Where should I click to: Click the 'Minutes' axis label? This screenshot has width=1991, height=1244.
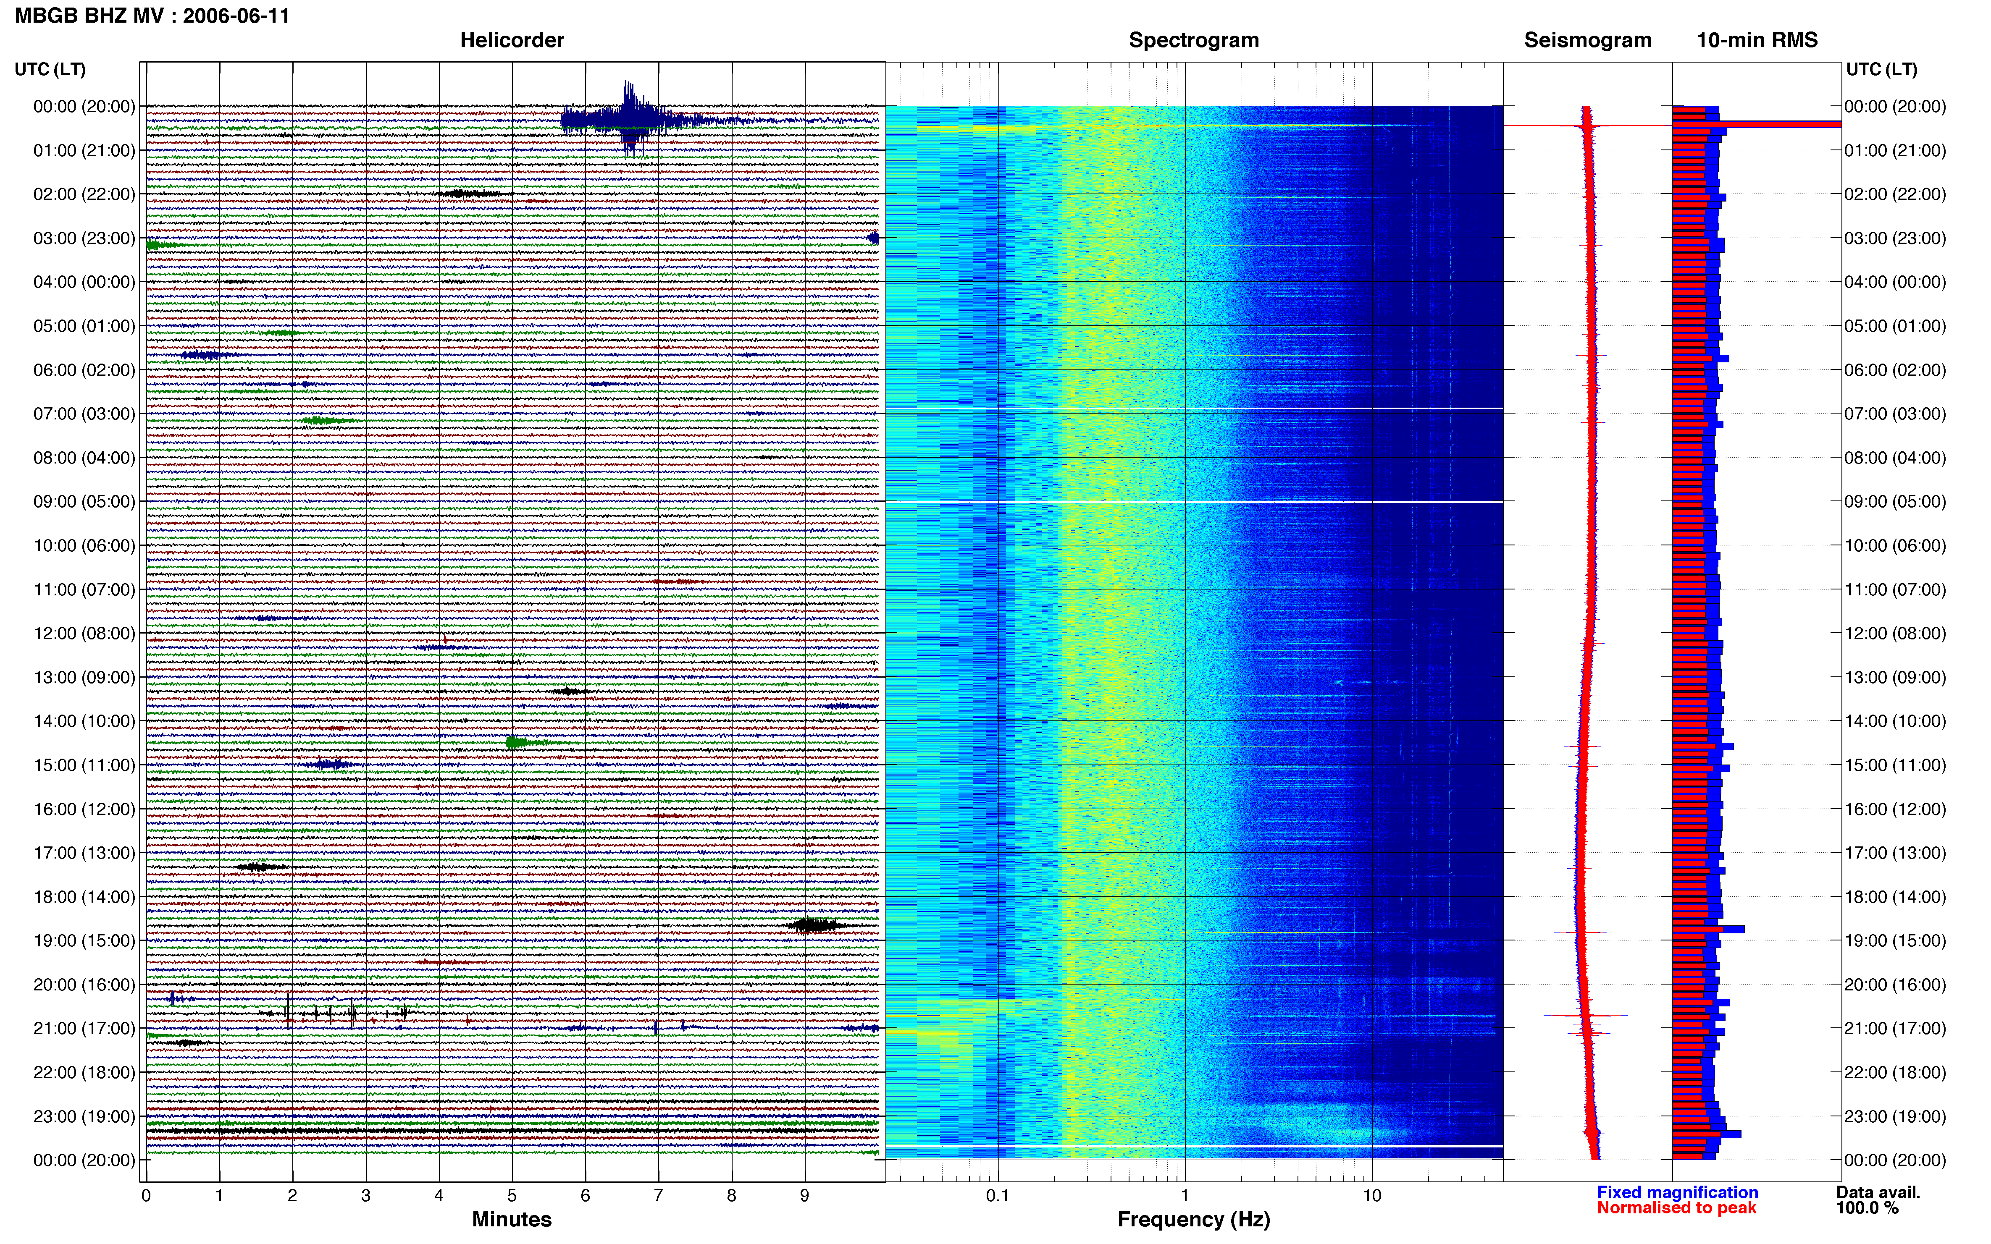click(512, 1219)
